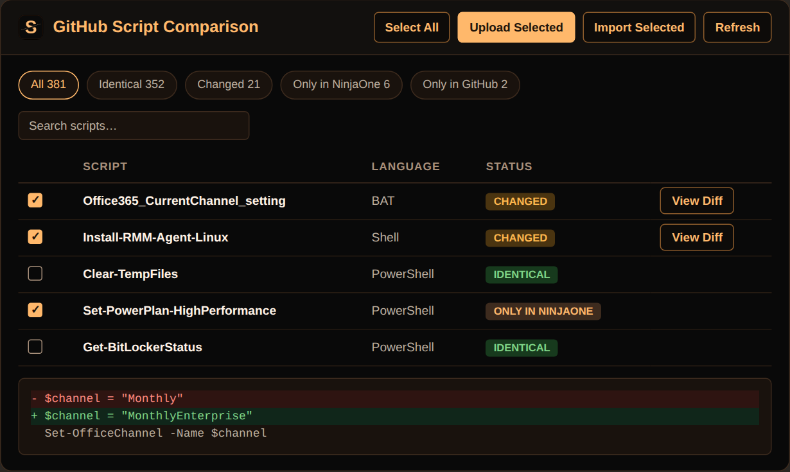
Task: Select the All 381 filter tab
Action: pyautogui.click(x=49, y=85)
